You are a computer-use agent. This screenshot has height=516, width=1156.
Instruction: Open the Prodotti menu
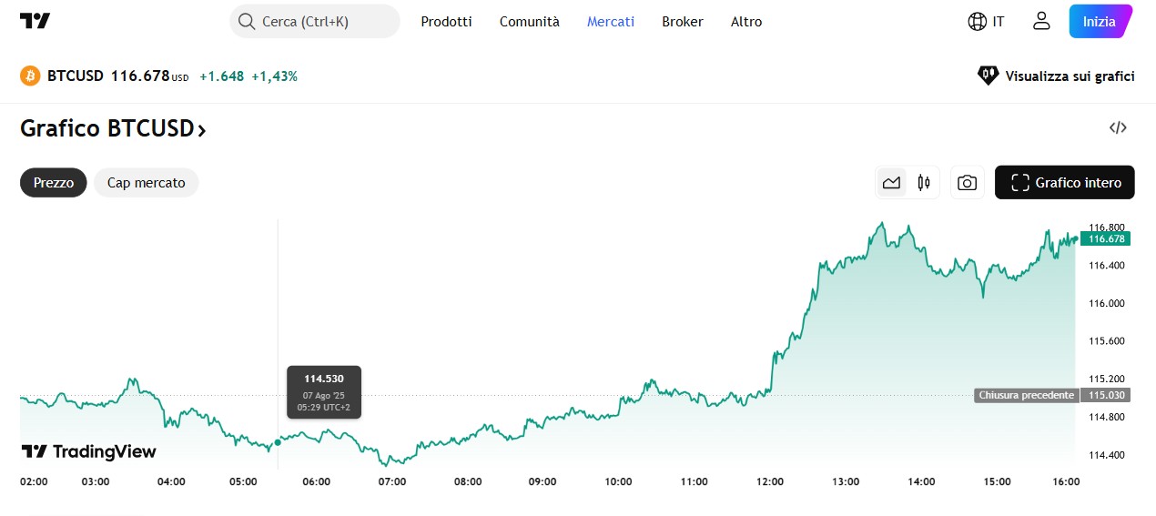(446, 21)
